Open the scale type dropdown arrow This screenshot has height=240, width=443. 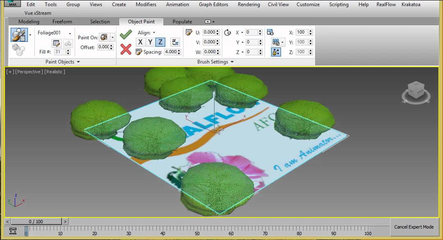pyautogui.click(x=283, y=43)
